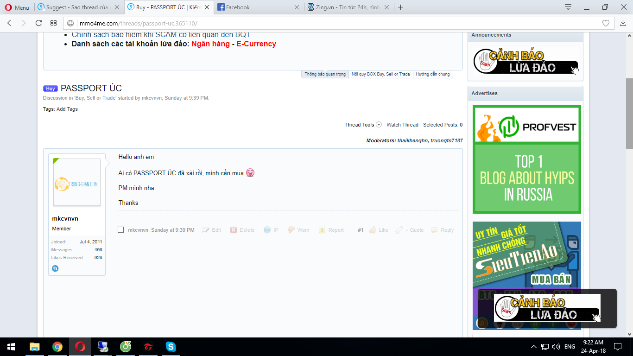Go back to previous page

click(x=10, y=23)
